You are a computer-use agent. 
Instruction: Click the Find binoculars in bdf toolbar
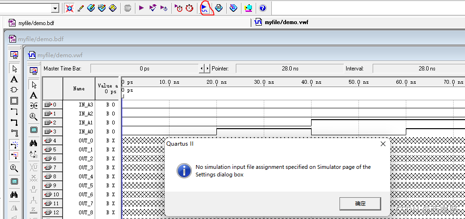click(14, 194)
